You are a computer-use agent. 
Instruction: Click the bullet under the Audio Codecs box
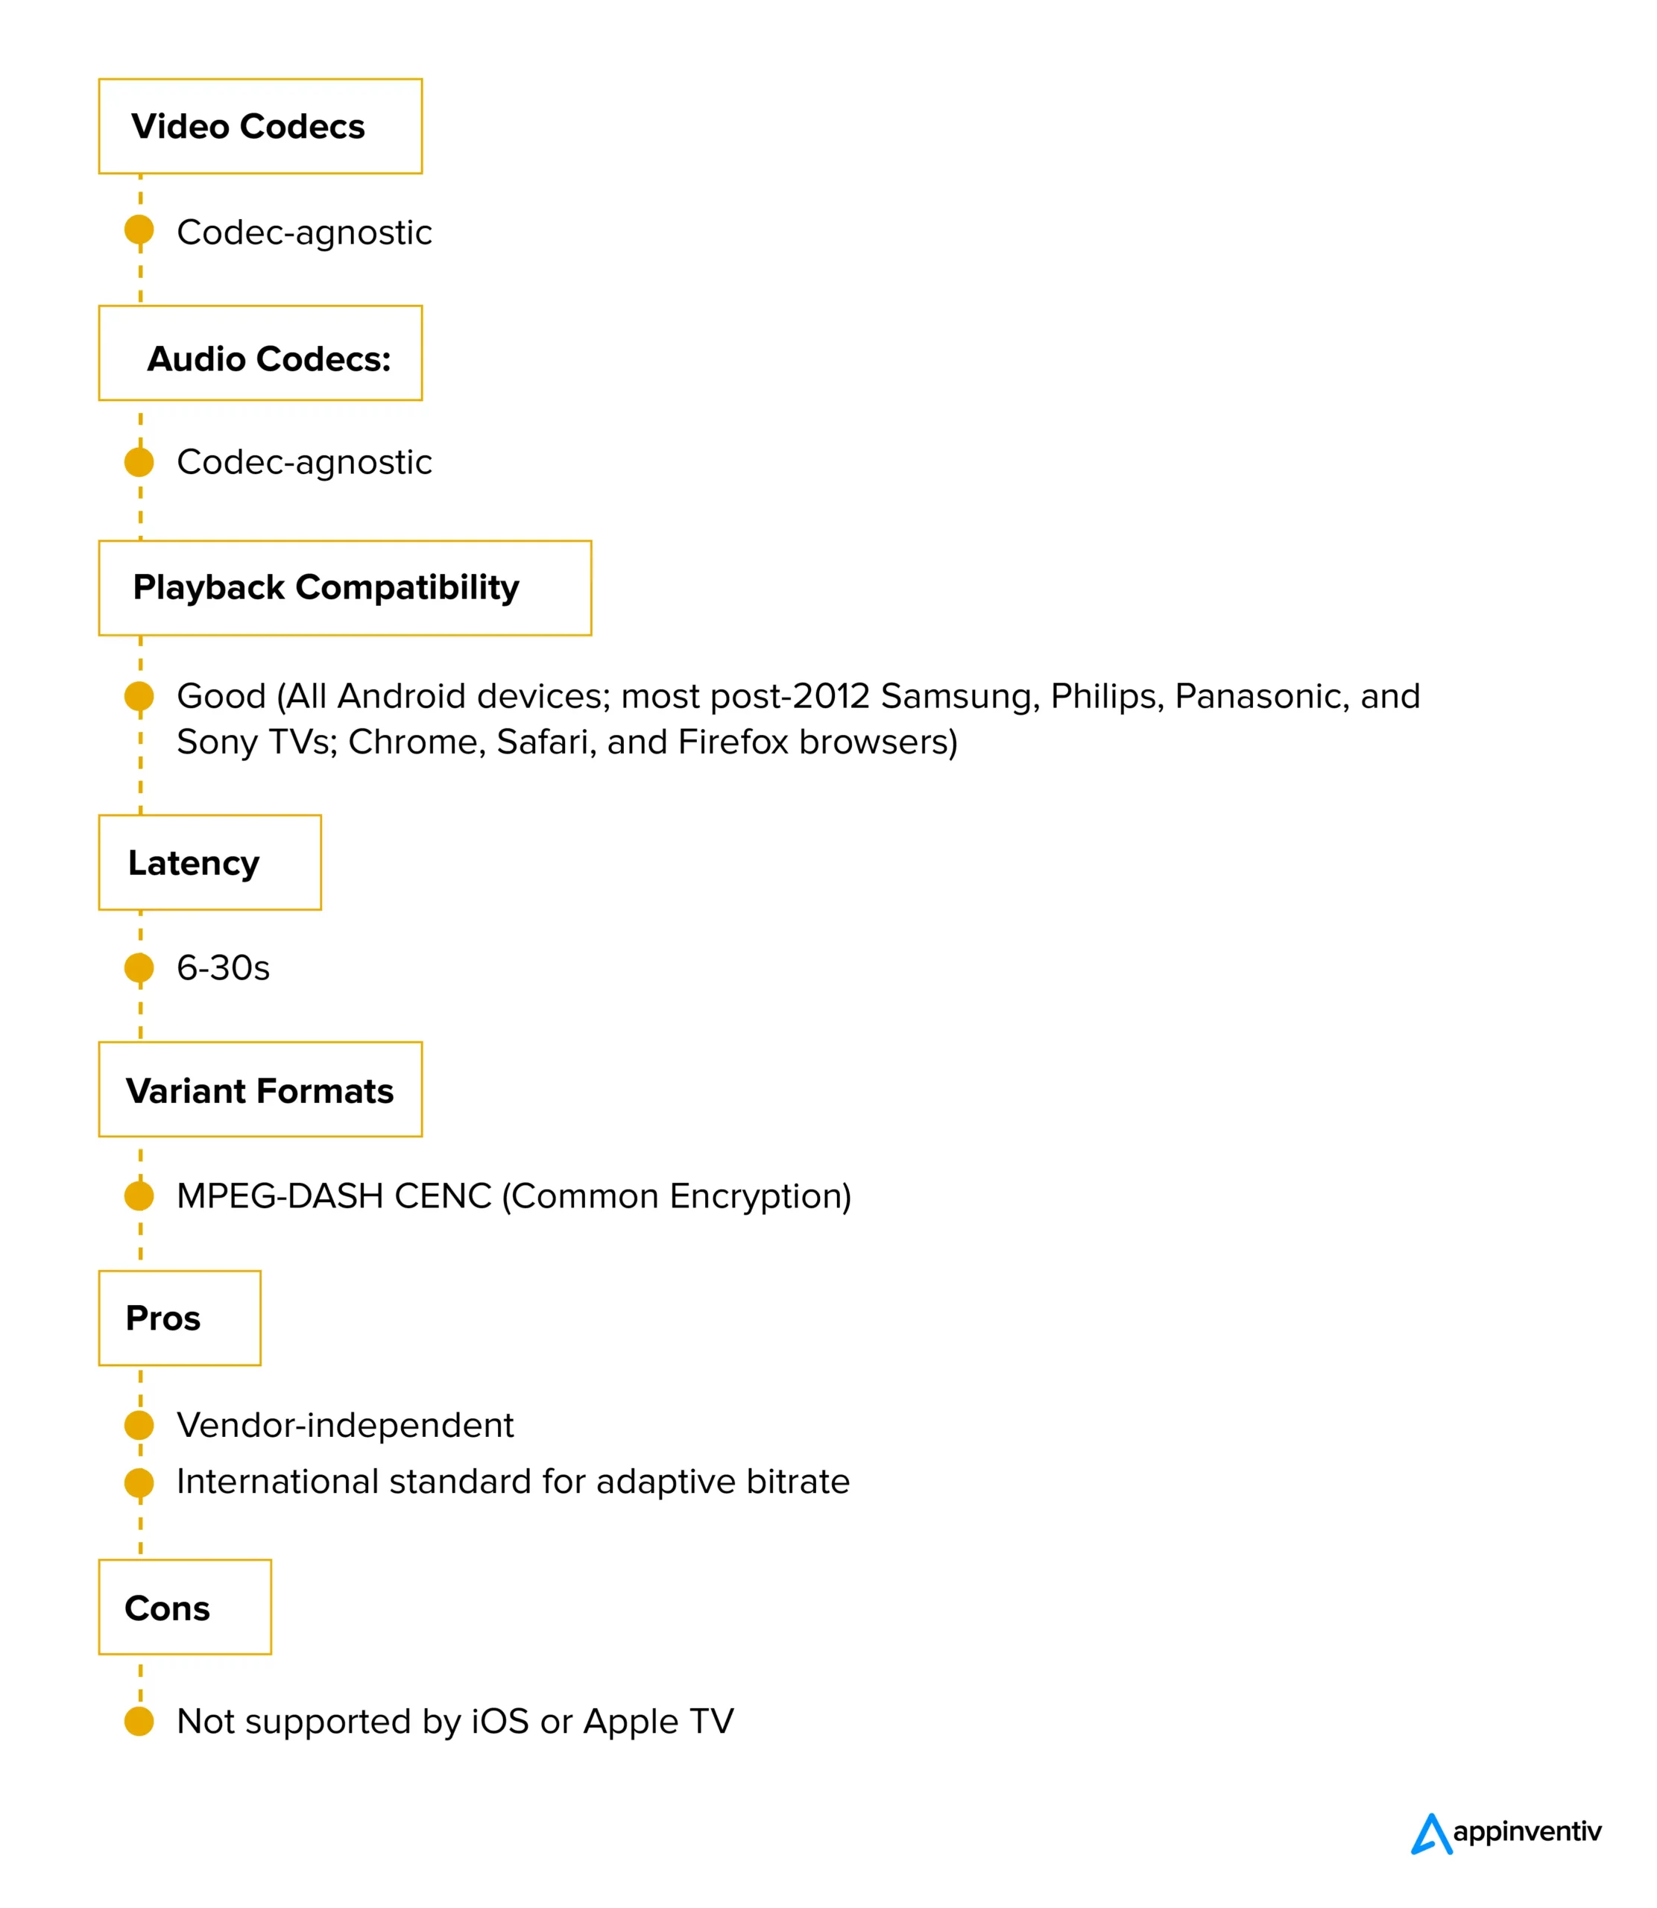139,461
